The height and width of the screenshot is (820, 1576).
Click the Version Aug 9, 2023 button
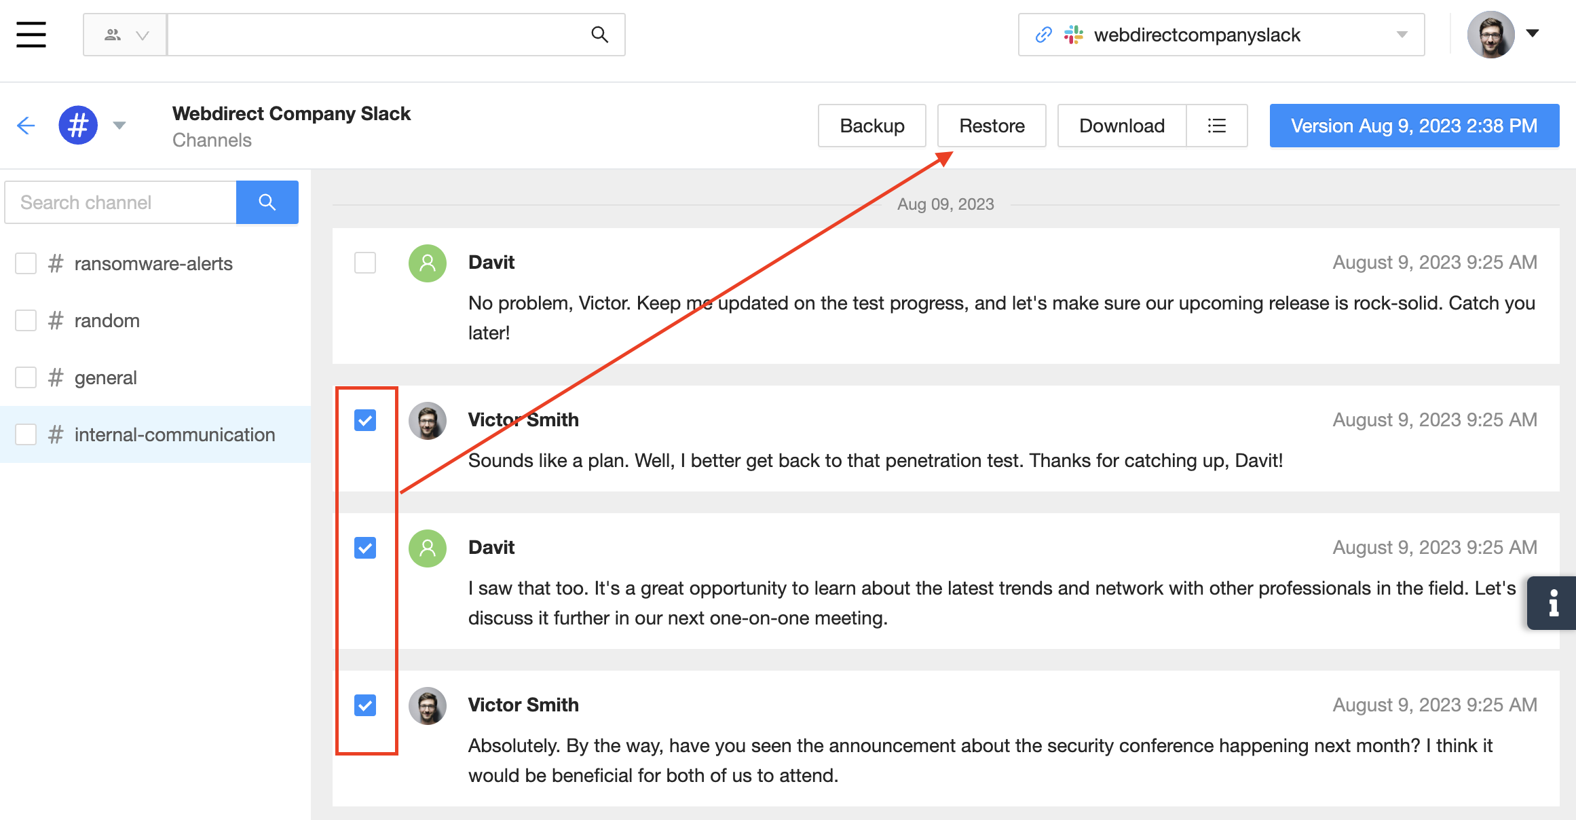tap(1414, 126)
